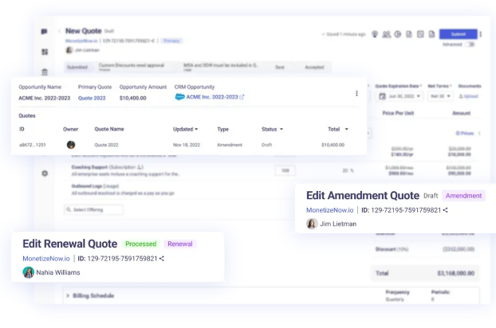Click the lightbulb icon in quote toolbar

tap(375, 34)
